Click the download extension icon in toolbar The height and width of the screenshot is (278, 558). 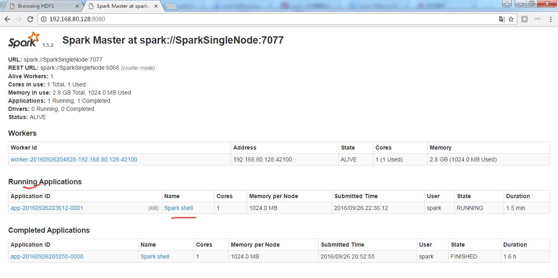[x=525, y=19]
